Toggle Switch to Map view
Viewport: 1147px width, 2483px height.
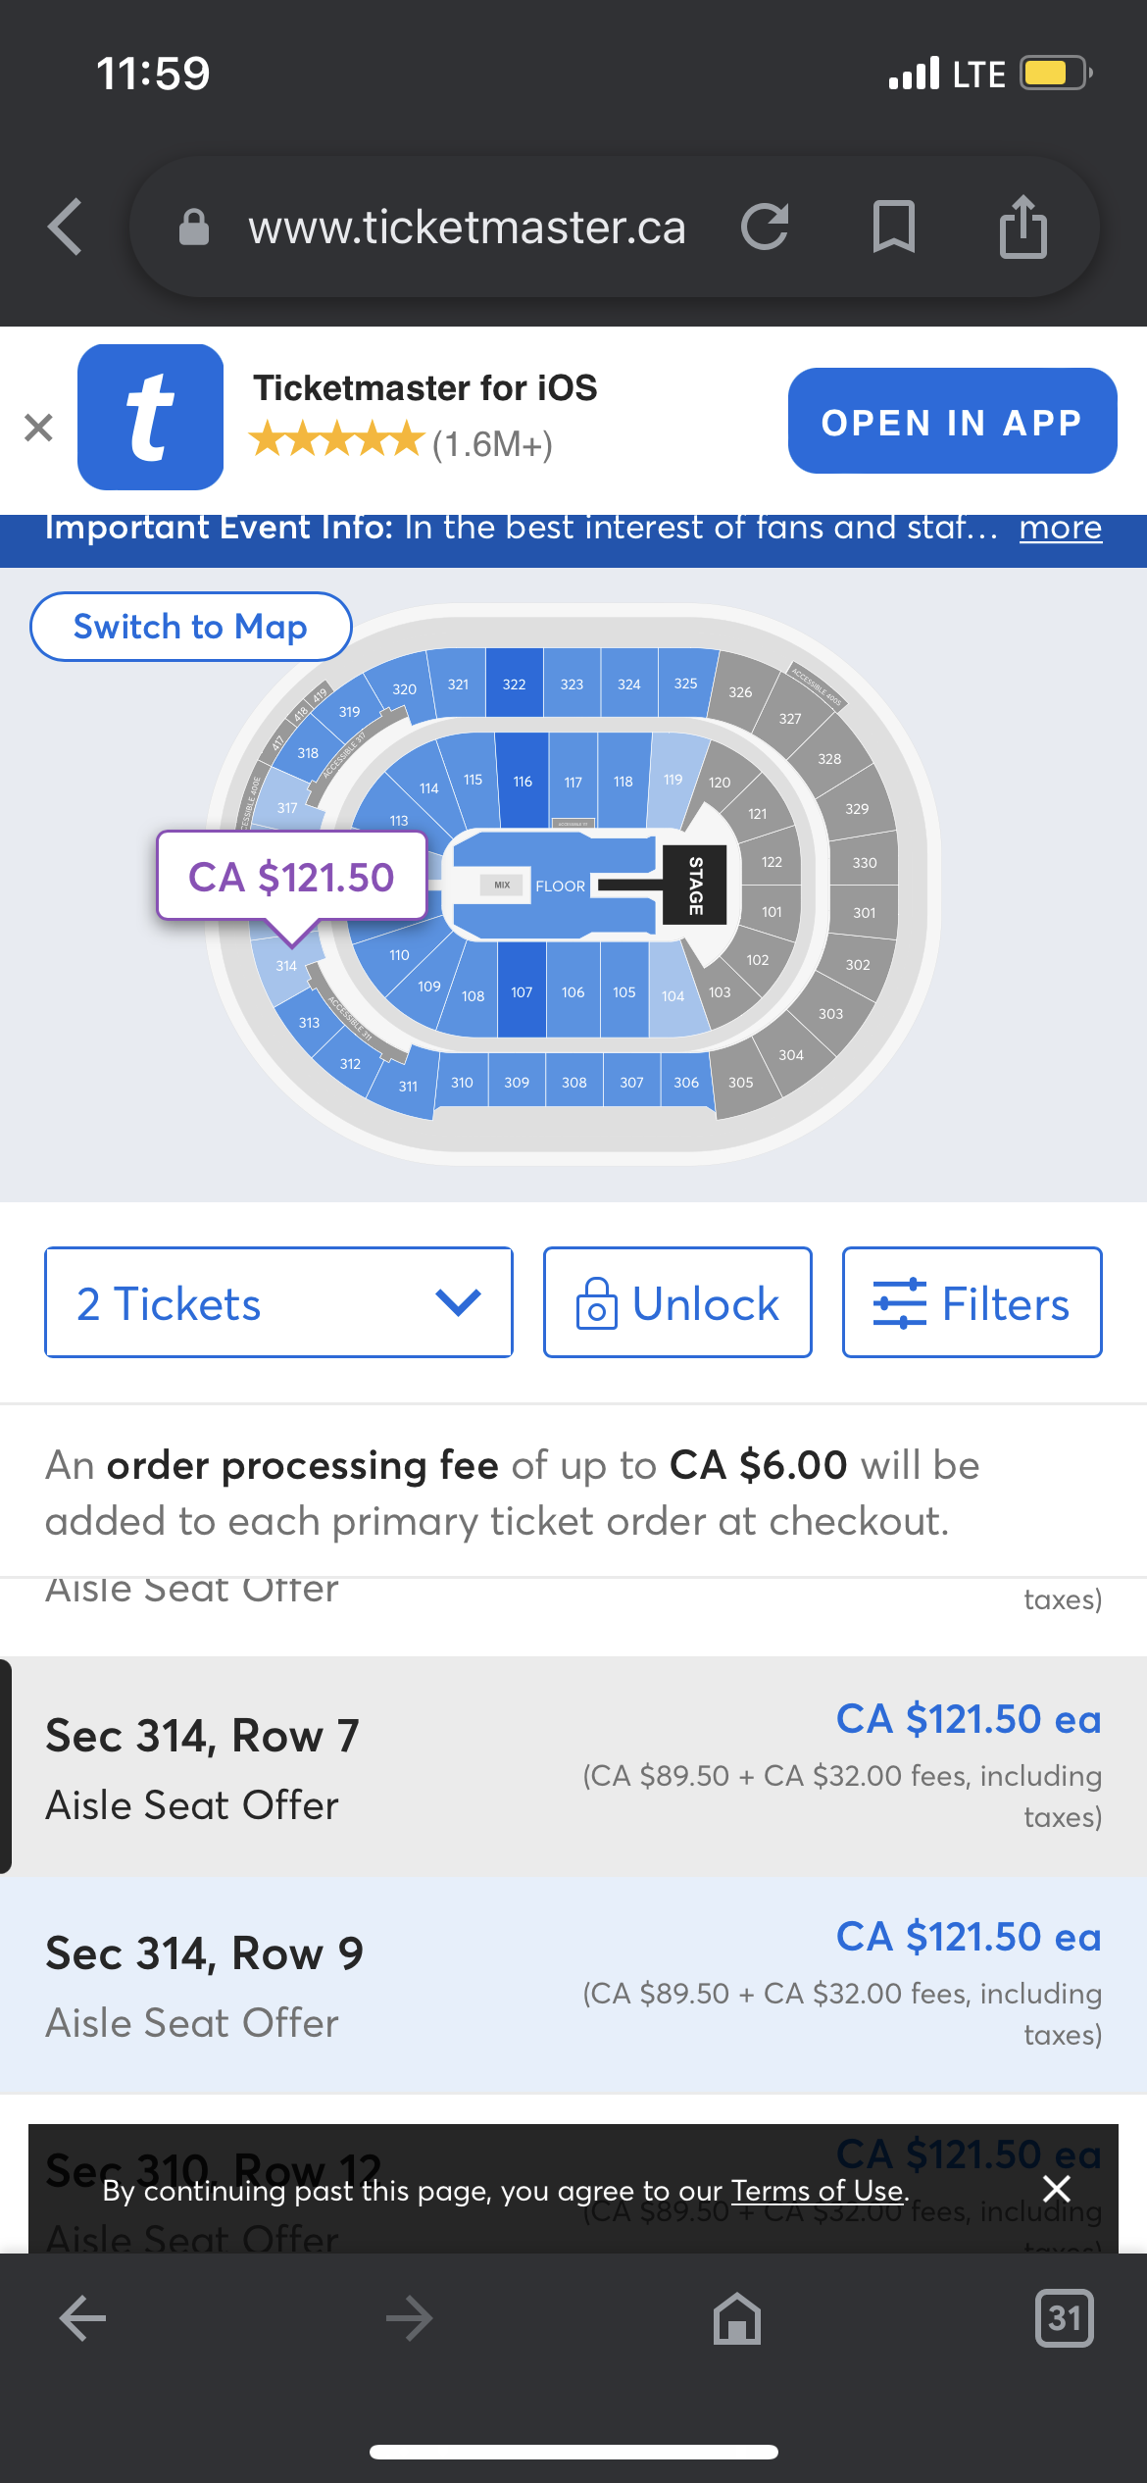191,627
